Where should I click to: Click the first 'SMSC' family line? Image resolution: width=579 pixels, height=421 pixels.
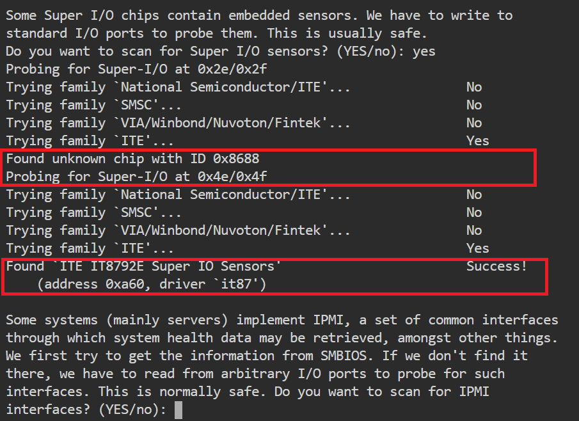[94, 105]
